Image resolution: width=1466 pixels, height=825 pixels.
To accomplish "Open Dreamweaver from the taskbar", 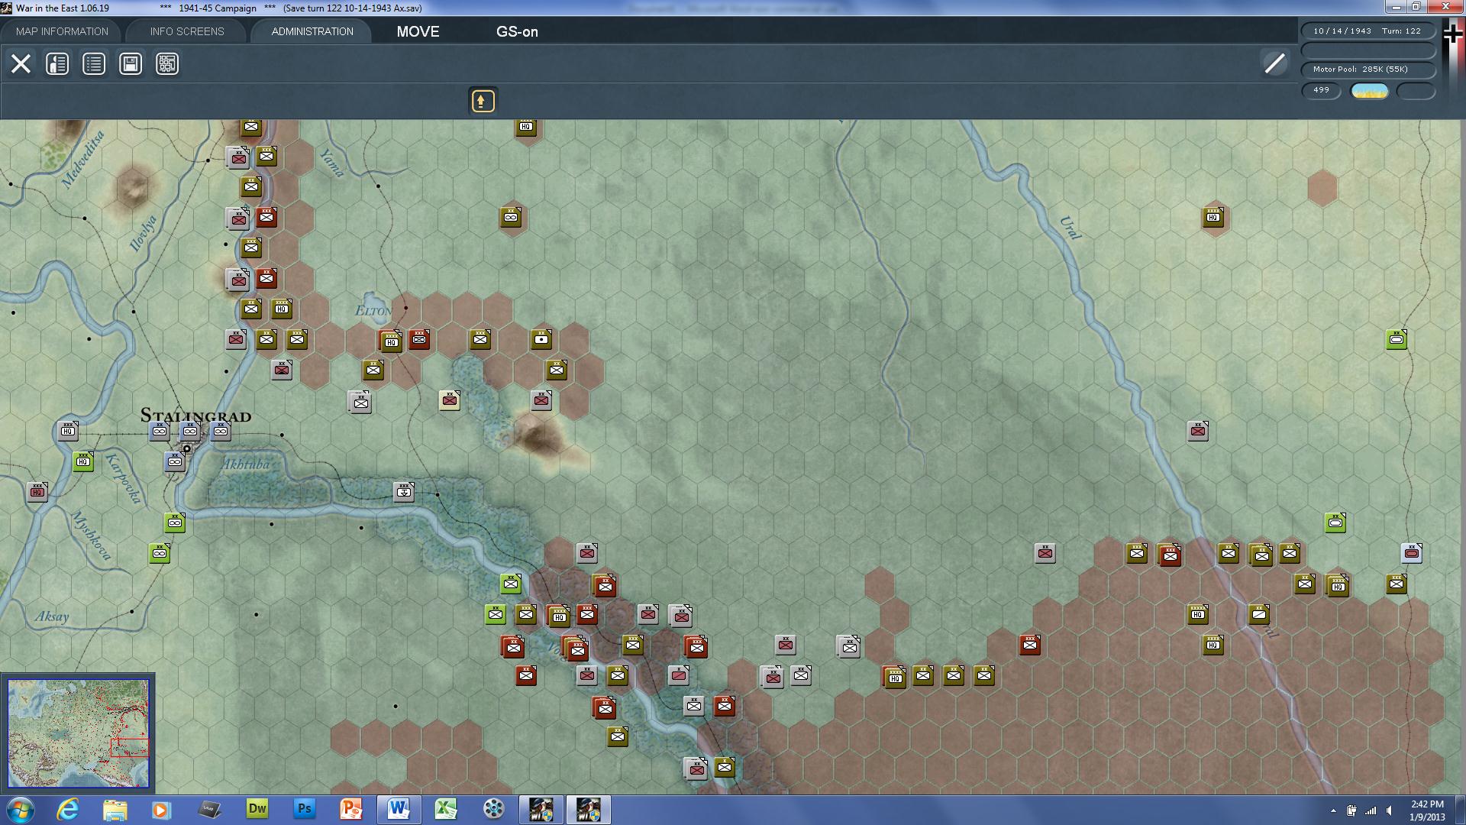I will click(257, 809).
